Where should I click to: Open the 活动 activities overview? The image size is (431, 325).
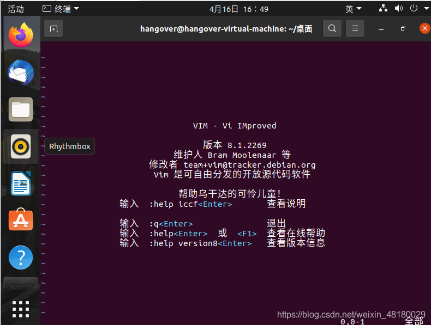pyautogui.click(x=16, y=9)
